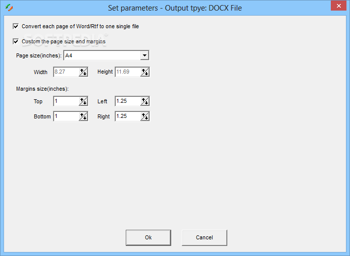Click the Bottom margin input field
Screen dimensions: 350x256
[x=66, y=116]
